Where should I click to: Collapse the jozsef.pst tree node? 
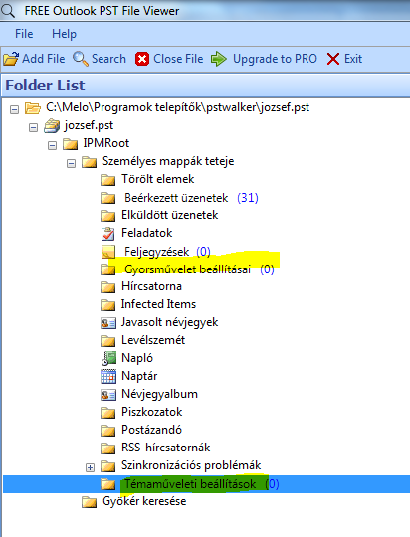(33, 127)
